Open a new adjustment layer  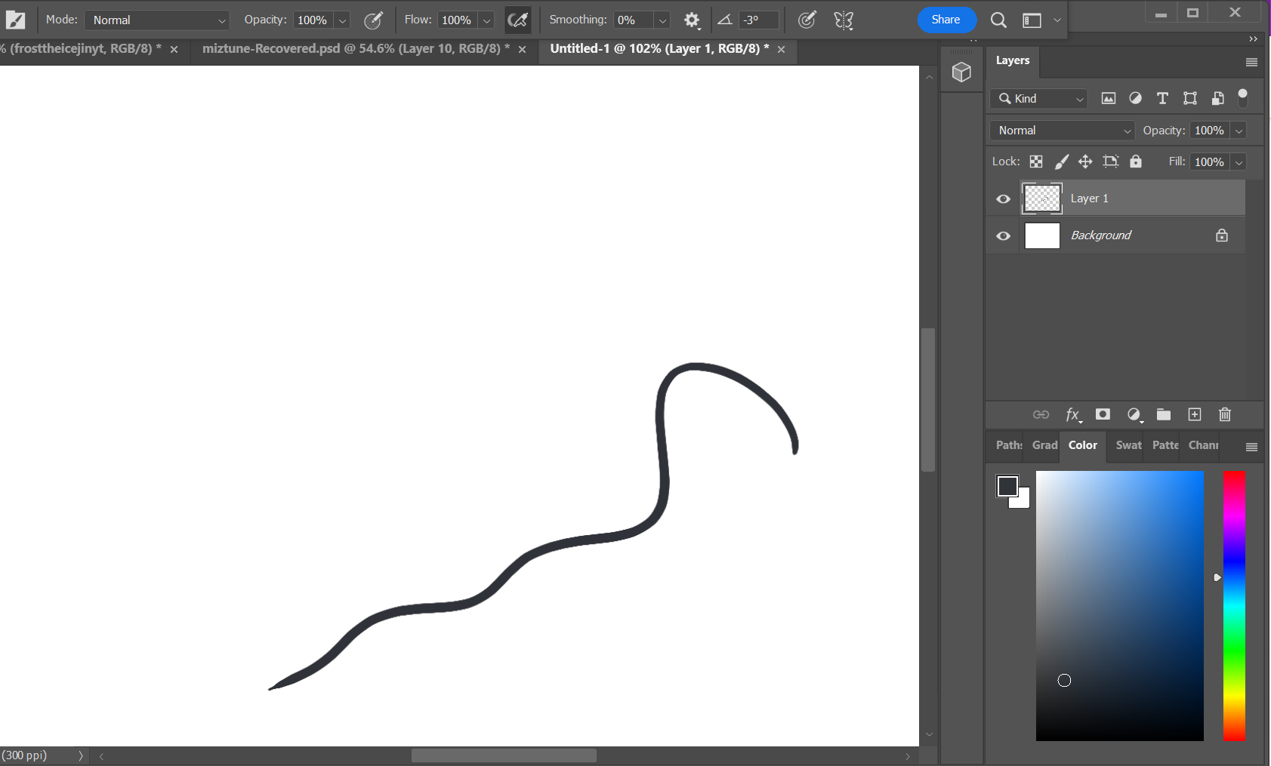coord(1133,414)
